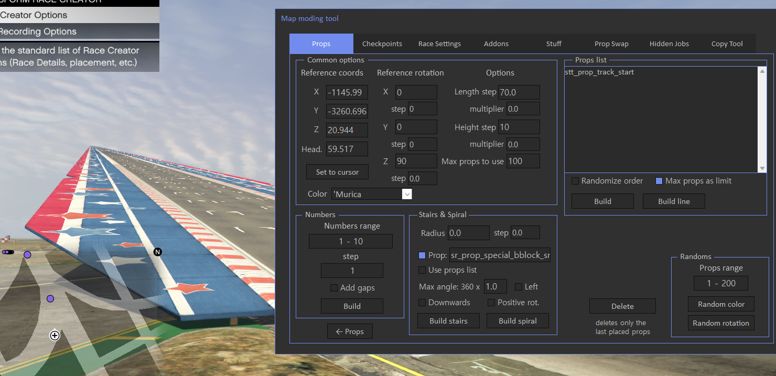Click the multiplier field below Height step
776x376 pixels.
[523, 144]
